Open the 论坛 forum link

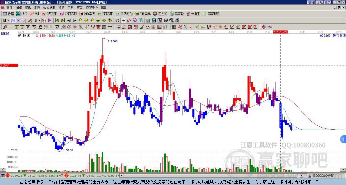320,2
